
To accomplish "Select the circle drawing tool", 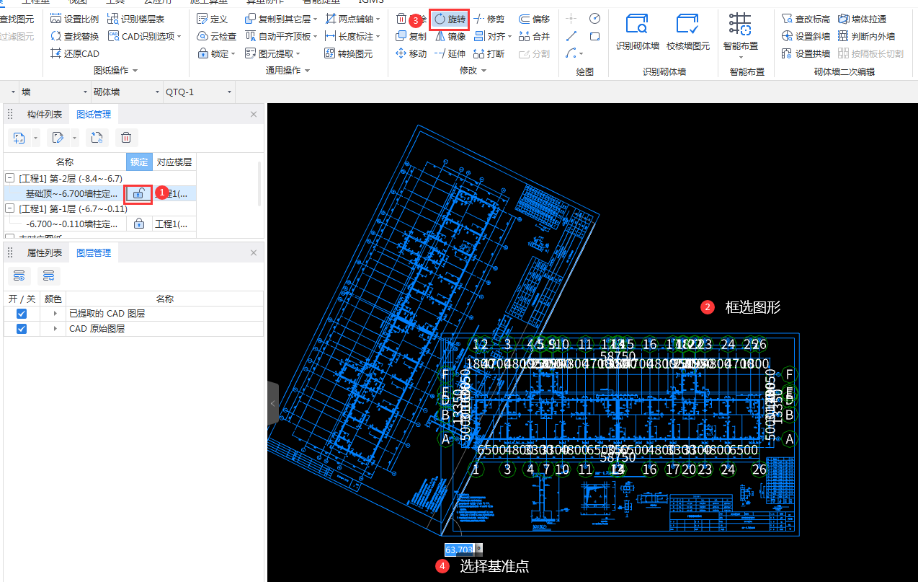I will (594, 19).
